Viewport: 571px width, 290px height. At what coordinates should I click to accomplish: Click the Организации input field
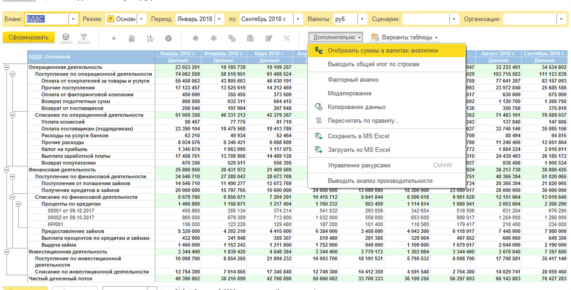point(530,19)
